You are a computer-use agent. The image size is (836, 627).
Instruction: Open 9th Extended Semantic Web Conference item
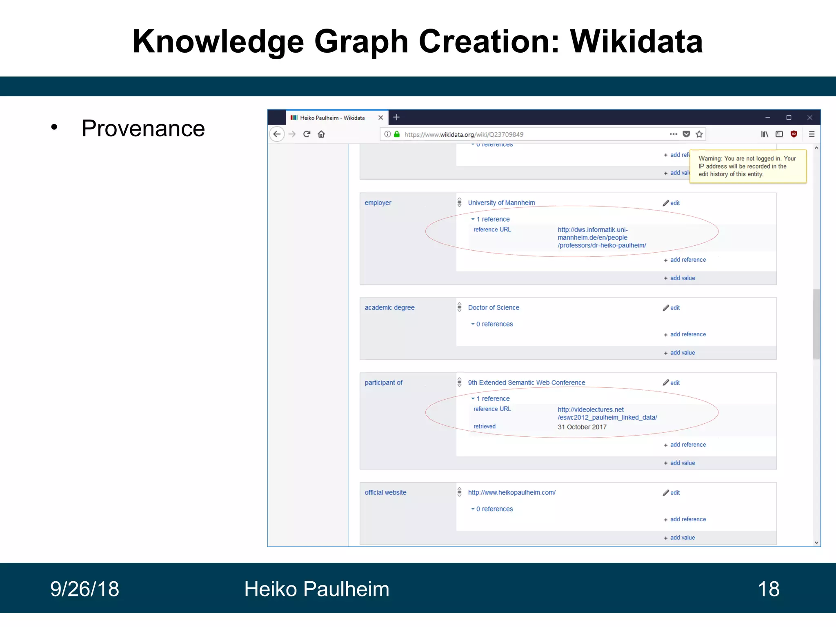point(527,383)
